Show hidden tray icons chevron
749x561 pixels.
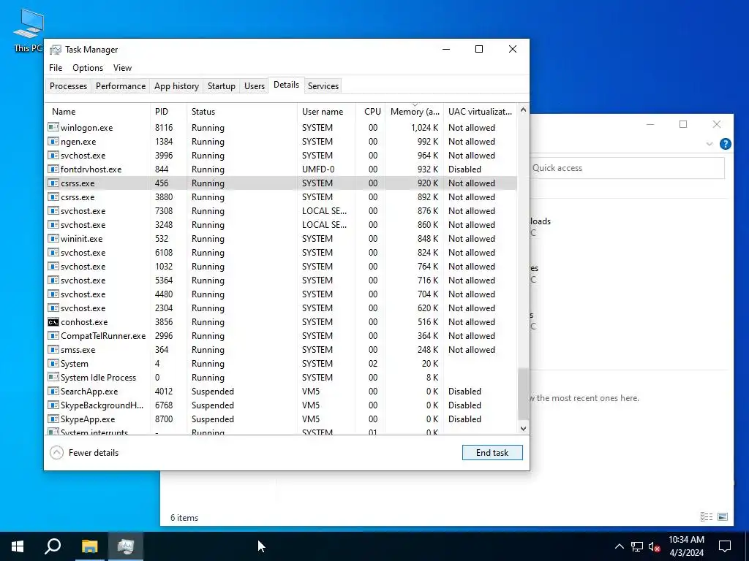(x=619, y=546)
